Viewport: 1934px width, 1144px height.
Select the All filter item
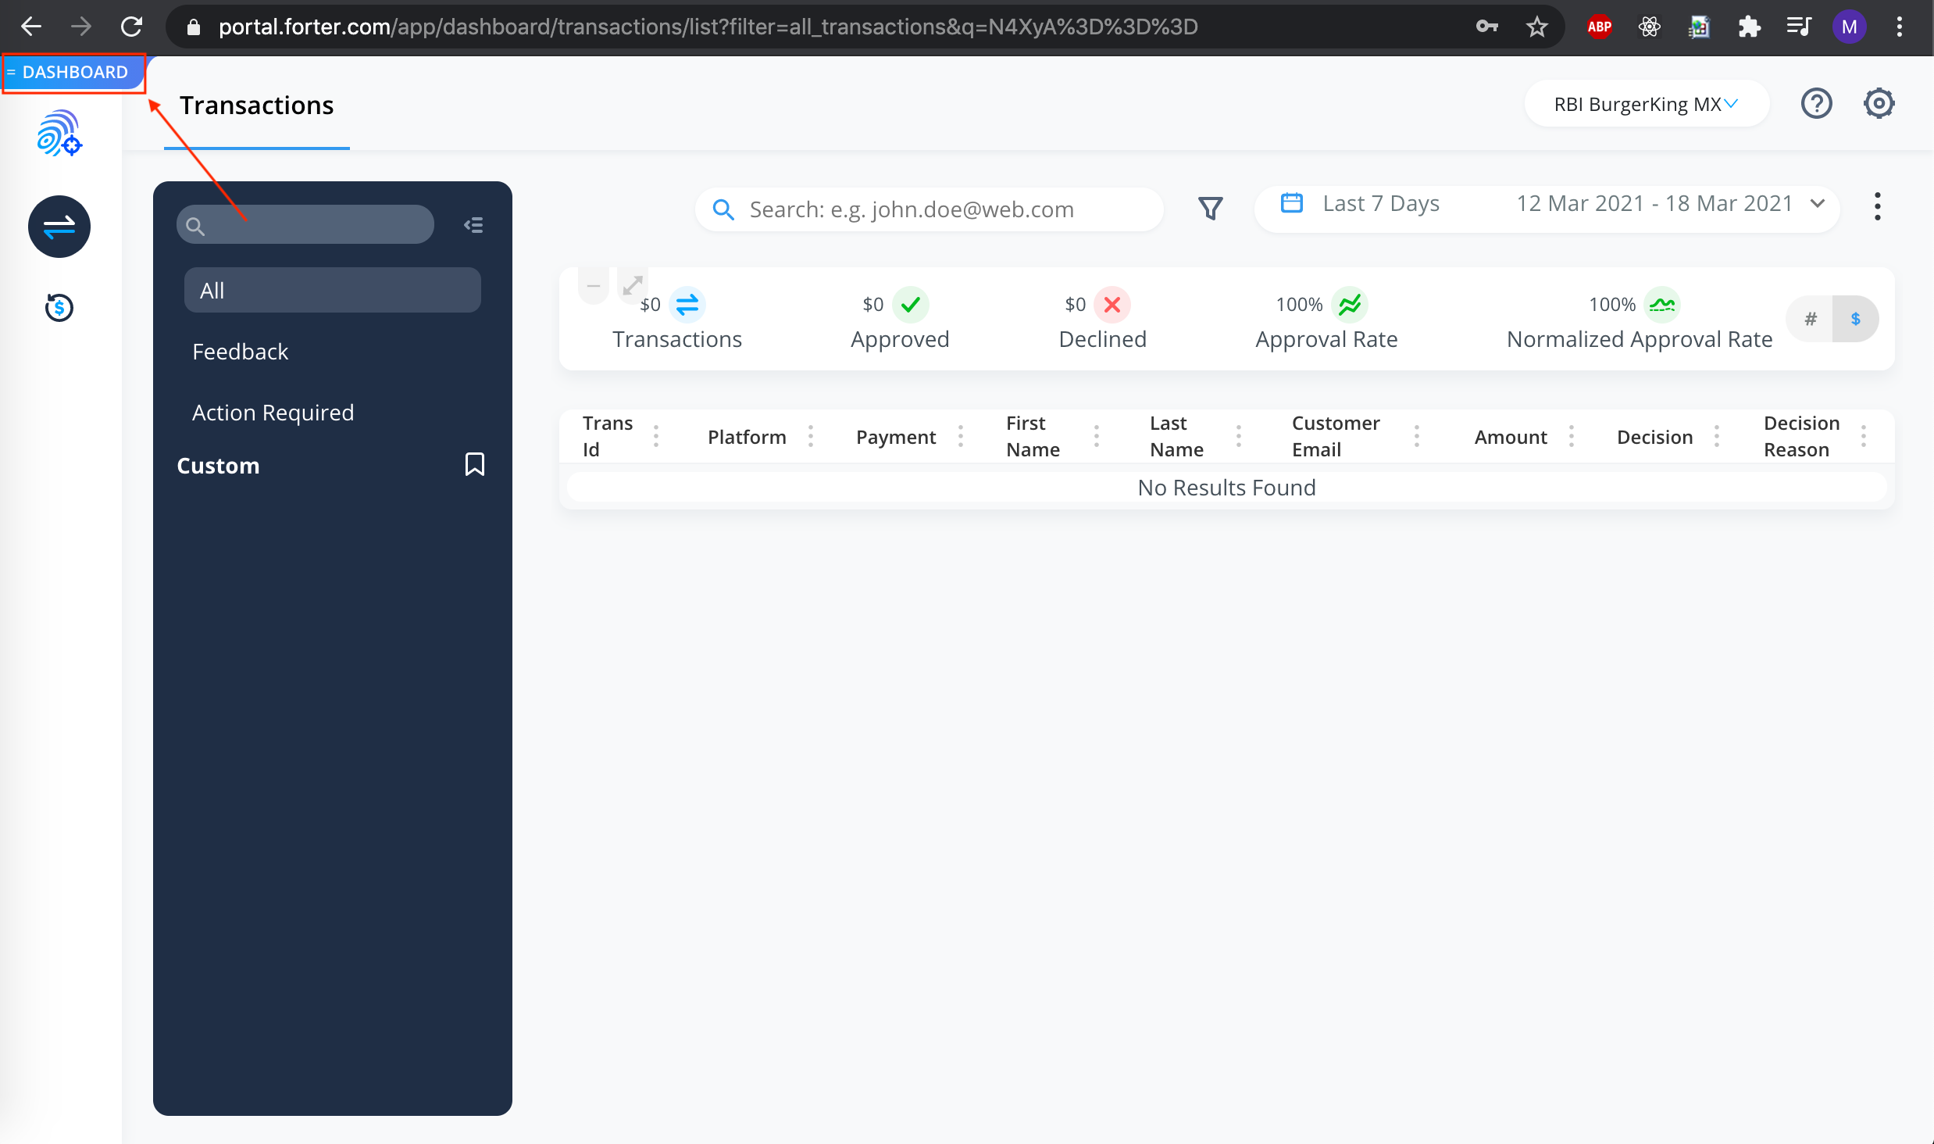click(x=332, y=291)
